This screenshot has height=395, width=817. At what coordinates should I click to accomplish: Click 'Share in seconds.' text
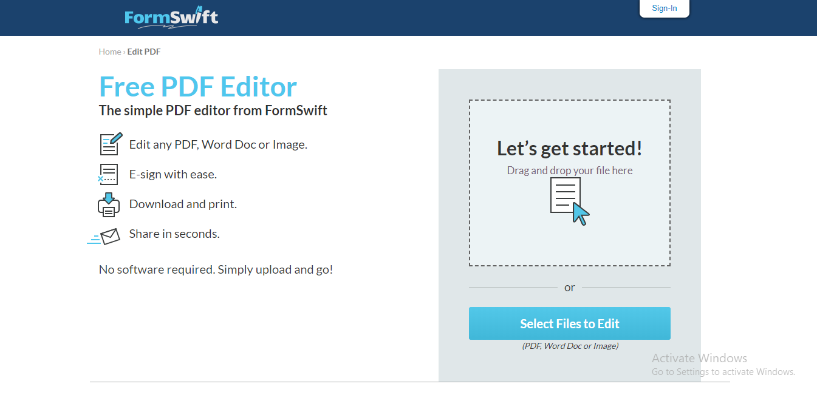pyautogui.click(x=174, y=234)
